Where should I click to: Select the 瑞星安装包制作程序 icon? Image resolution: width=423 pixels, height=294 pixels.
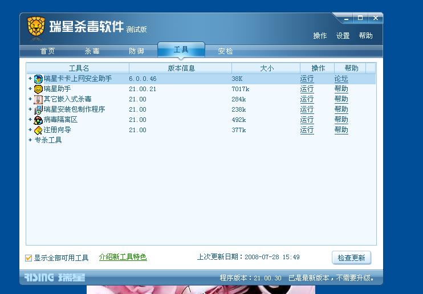coord(38,110)
